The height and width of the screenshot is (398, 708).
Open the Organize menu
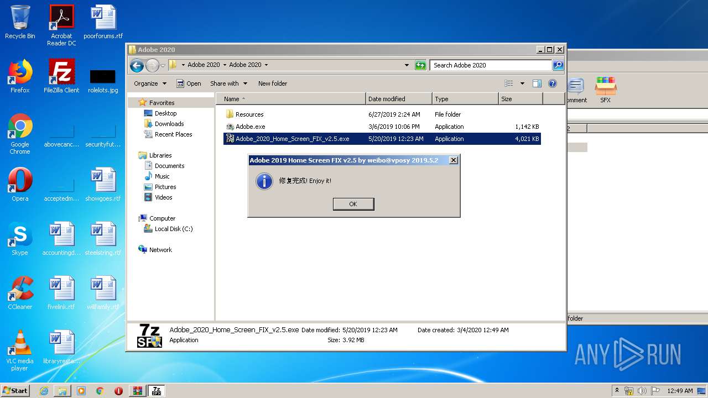(150, 83)
